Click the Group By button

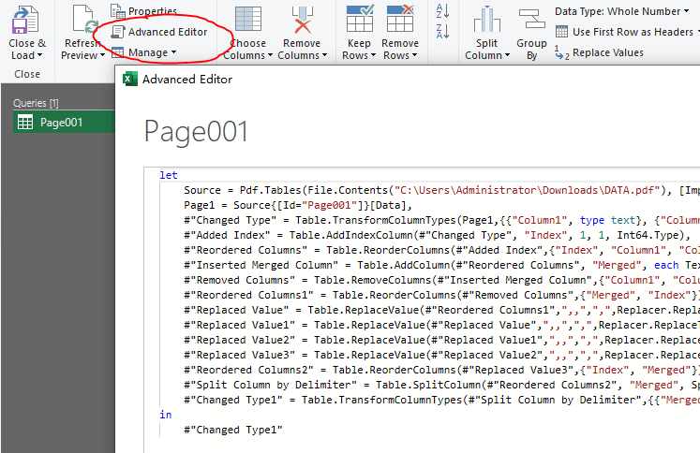pyautogui.click(x=531, y=35)
